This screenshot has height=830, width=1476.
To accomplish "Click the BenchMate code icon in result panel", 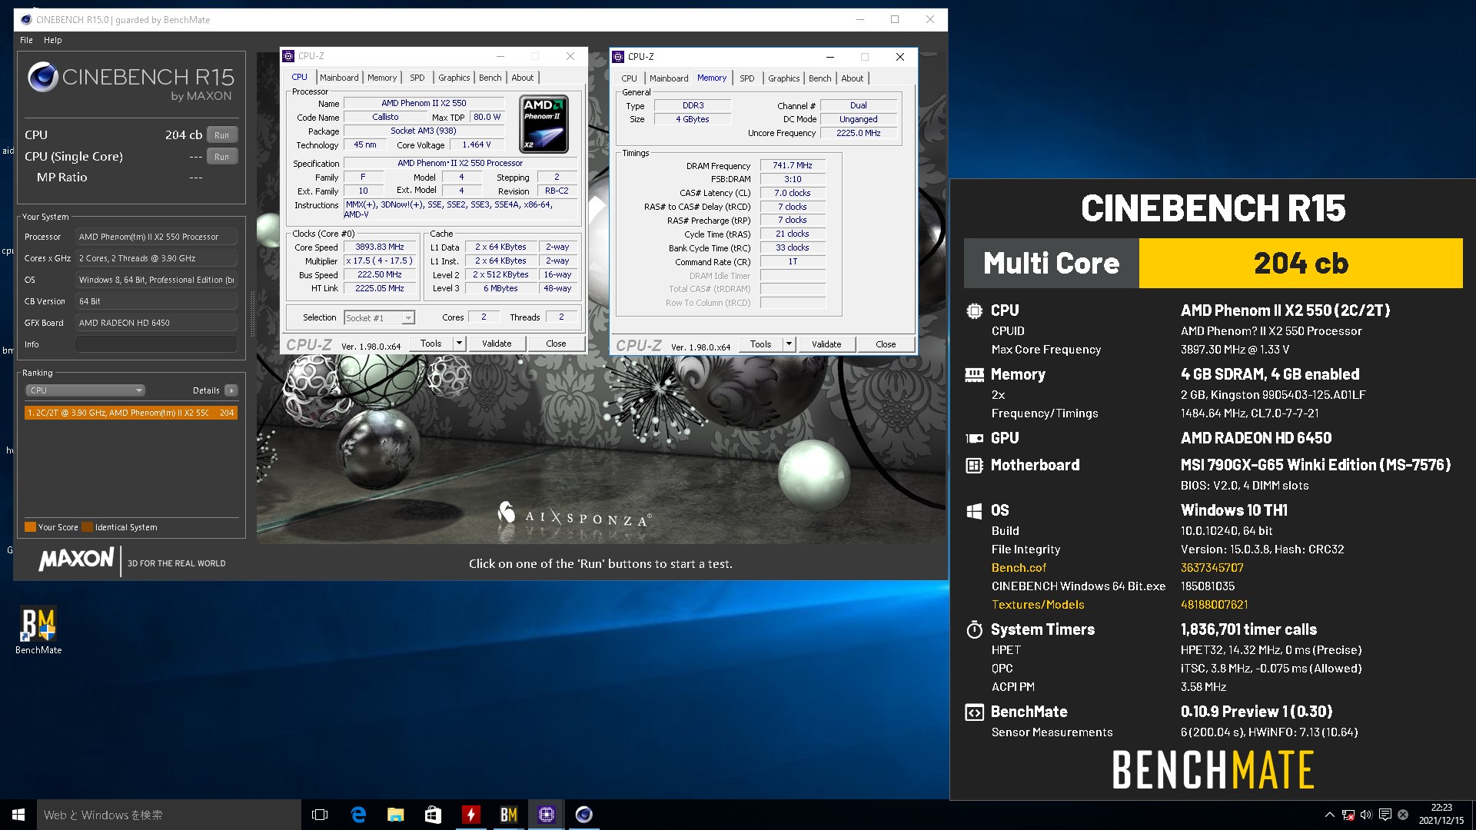I will click(974, 712).
